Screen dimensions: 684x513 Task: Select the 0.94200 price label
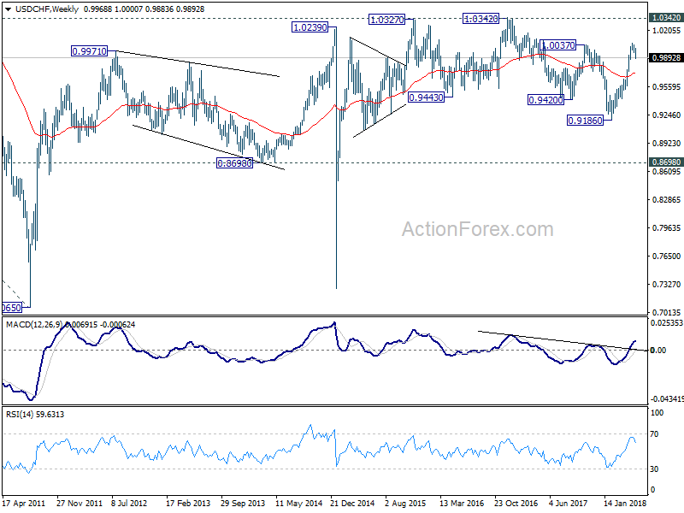tap(545, 100)
